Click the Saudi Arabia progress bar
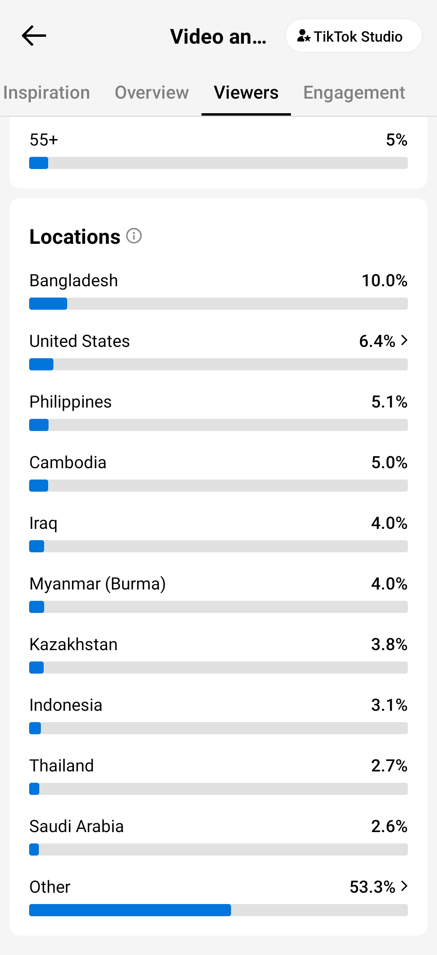 [218, 849]
